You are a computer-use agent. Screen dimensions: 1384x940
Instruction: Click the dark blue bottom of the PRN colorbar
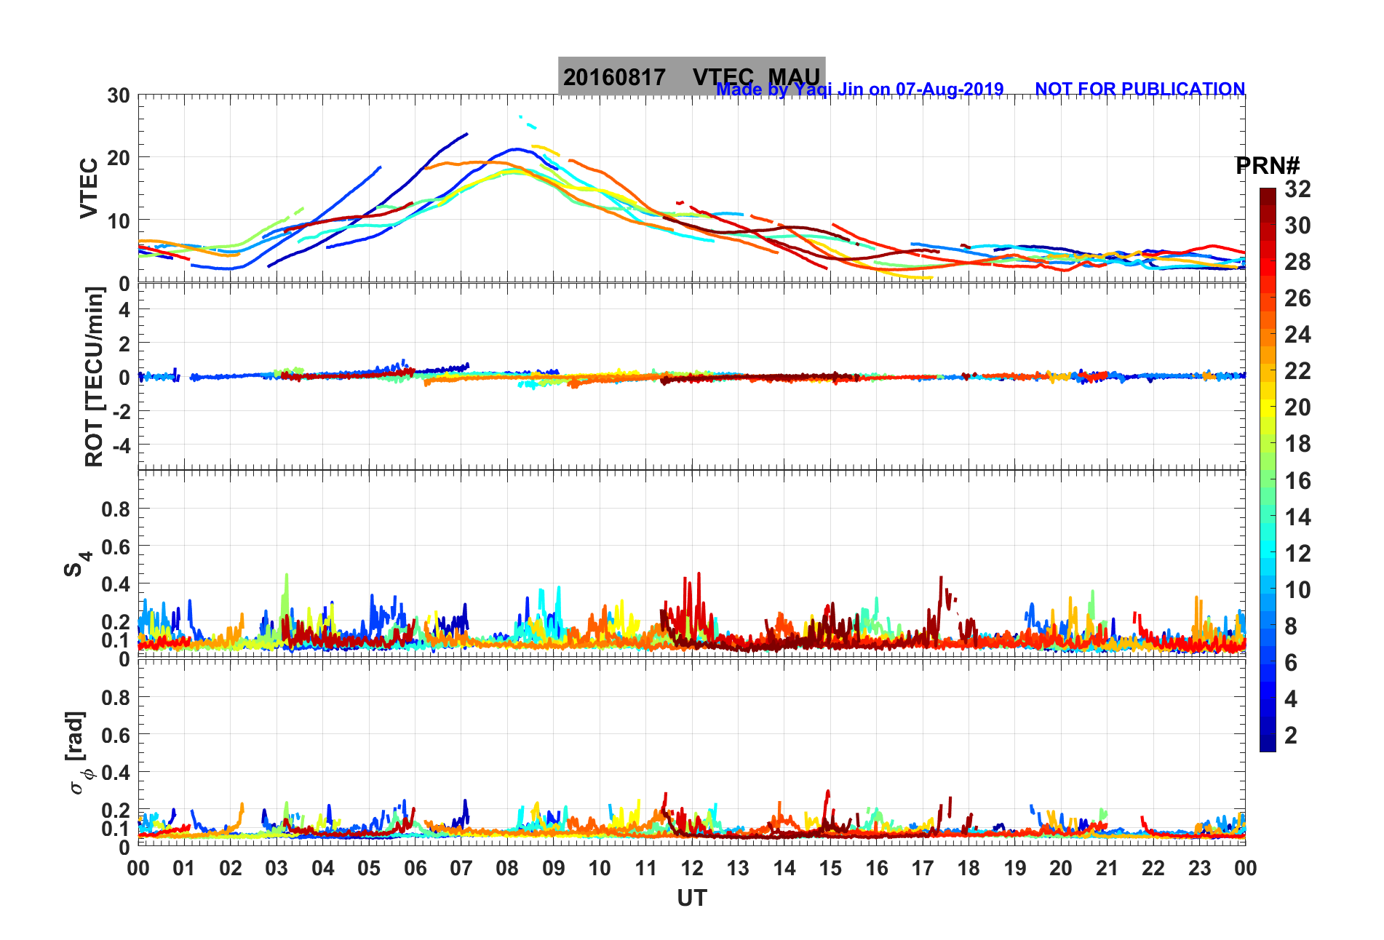[1268, 744]
